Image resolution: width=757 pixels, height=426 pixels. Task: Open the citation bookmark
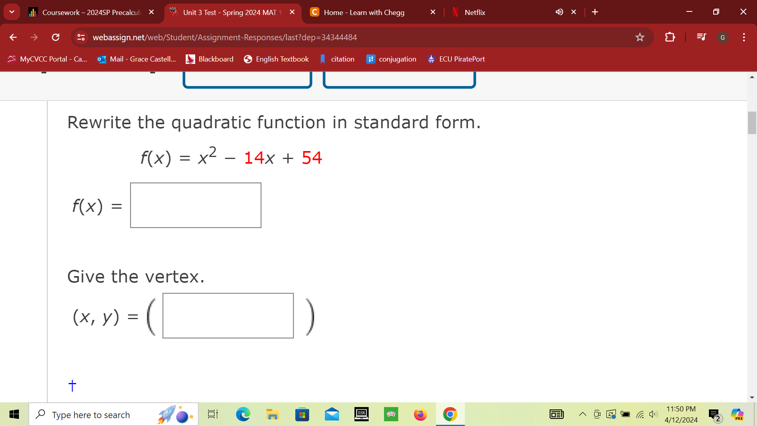pyautogui.click(x=337, y=59)
